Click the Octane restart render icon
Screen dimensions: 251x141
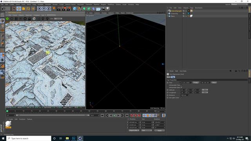(12, 19)
